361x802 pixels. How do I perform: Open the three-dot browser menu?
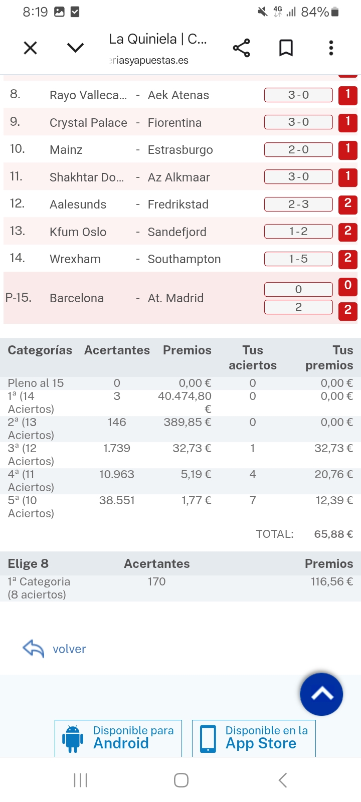click(x=331, y=48)
